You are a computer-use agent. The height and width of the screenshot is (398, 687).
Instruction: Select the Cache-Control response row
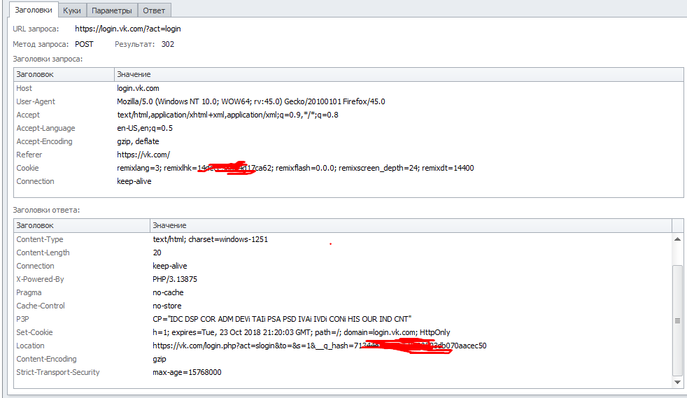point(343,306)
